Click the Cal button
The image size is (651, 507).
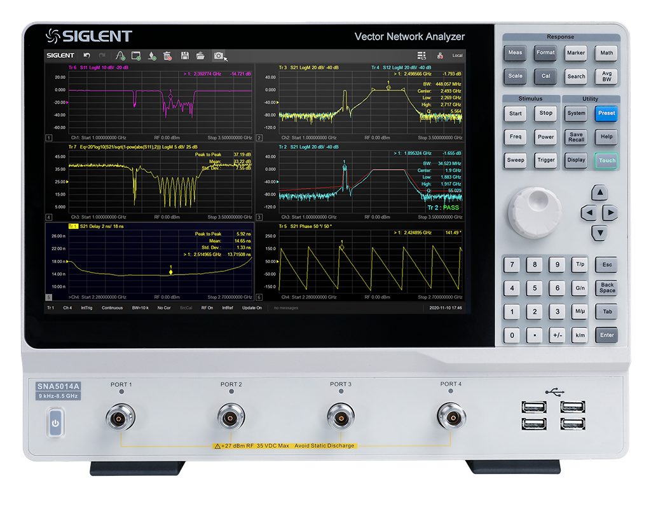click(545, 76)
